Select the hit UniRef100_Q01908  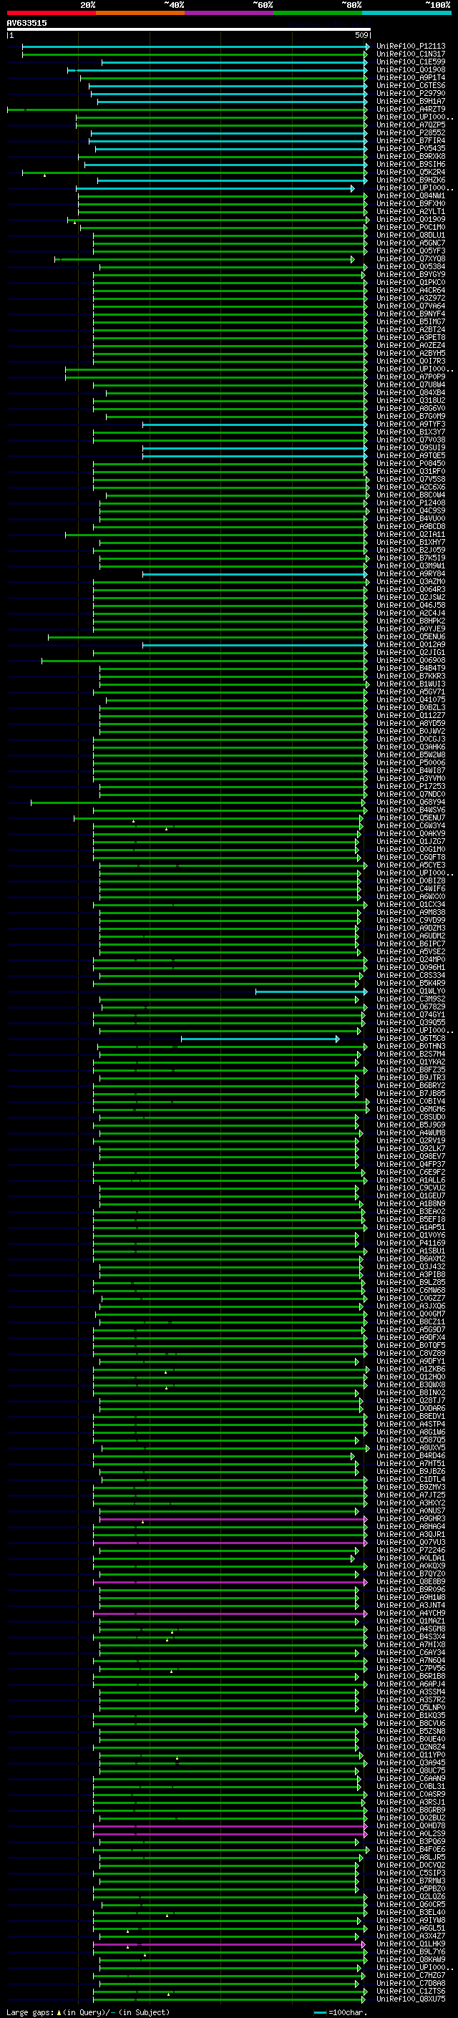[411, 69]
